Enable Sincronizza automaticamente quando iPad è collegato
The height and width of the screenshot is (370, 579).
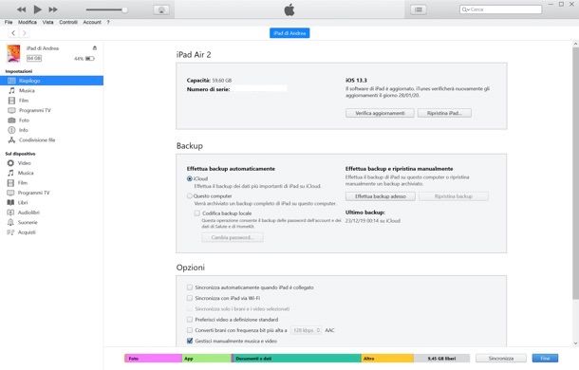190,287
